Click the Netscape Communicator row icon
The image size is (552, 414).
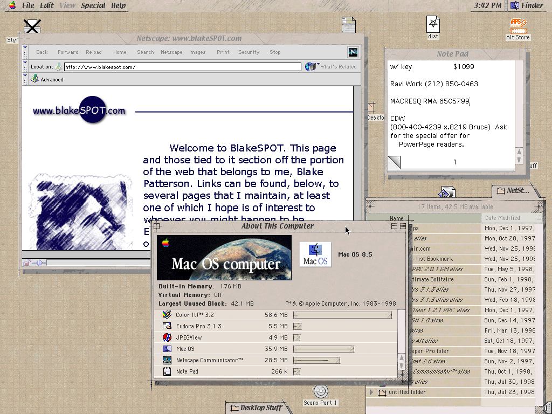[x=167, y=360]
